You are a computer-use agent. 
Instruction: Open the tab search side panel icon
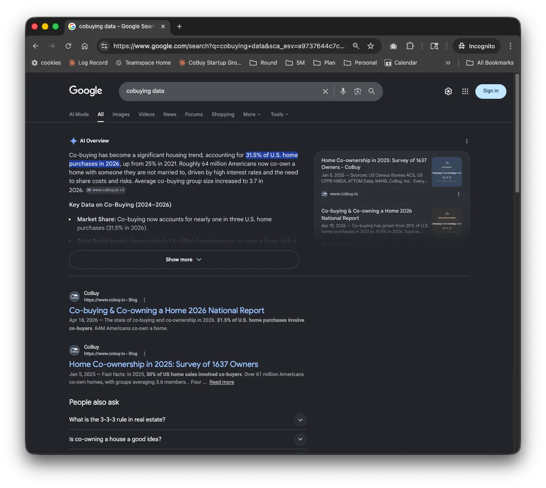pyautogui.click(x=434, y=46)
